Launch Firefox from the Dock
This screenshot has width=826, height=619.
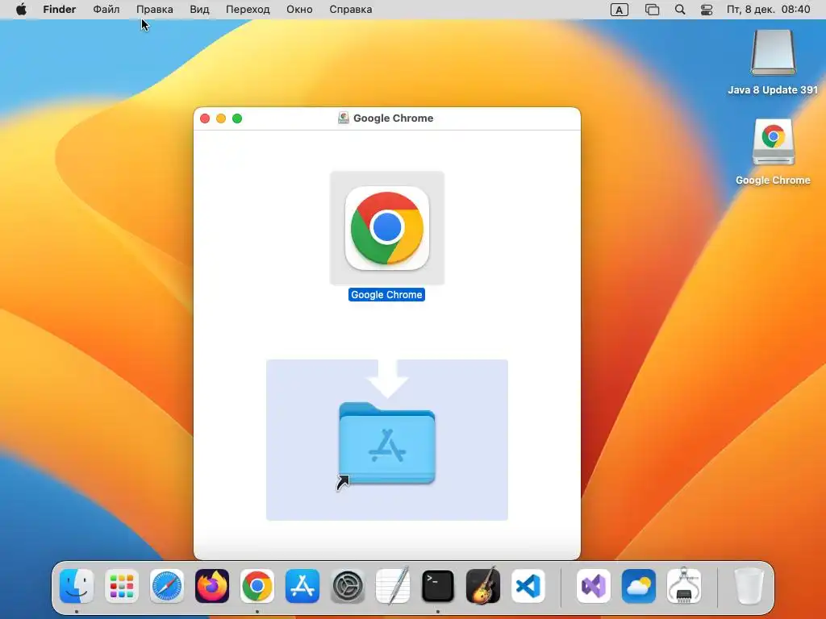click(212, 586)
